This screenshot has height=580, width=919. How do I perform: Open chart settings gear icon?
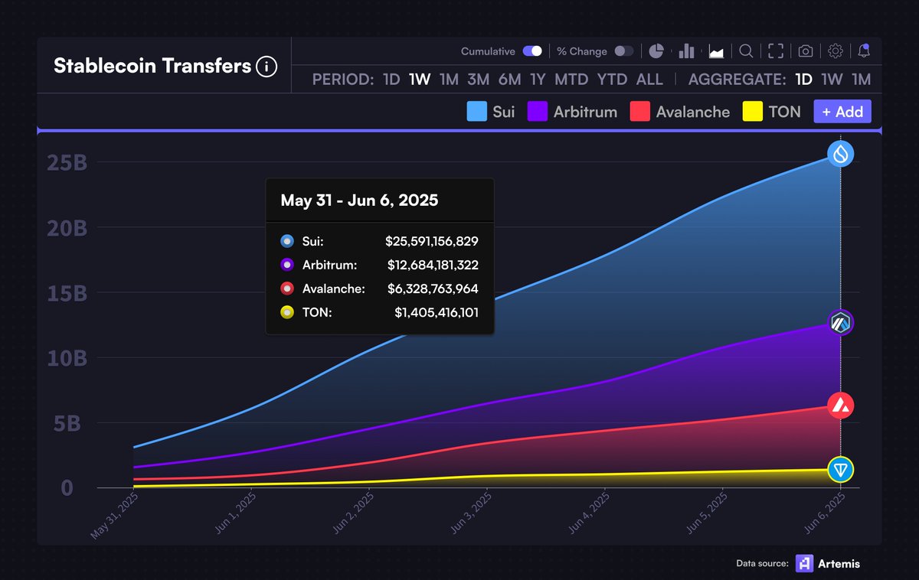[836, 51]
